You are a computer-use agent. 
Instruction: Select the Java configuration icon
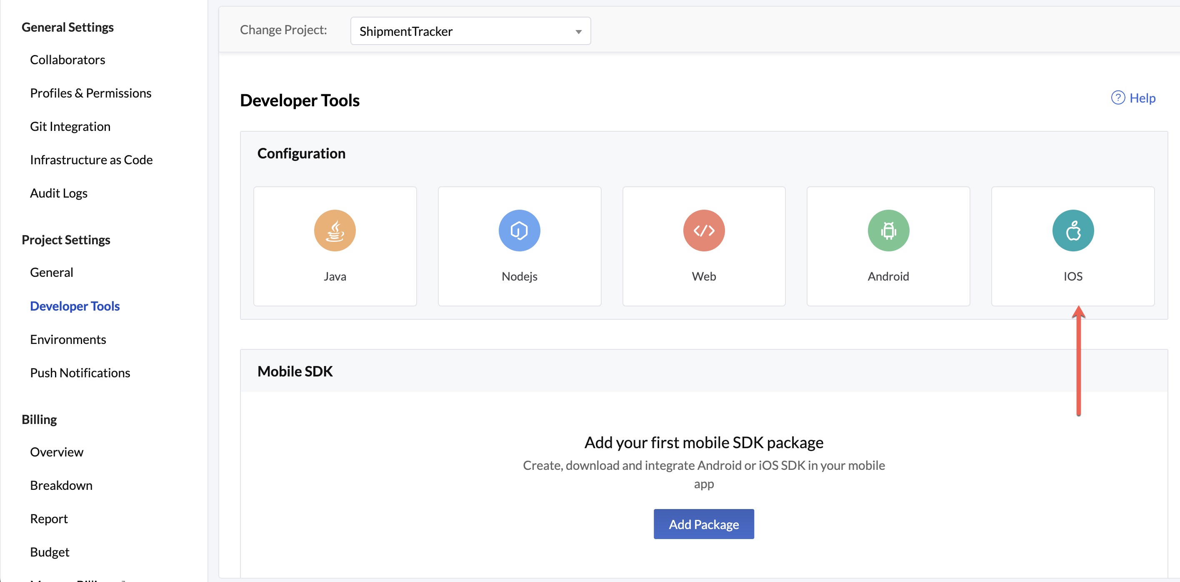335,231
